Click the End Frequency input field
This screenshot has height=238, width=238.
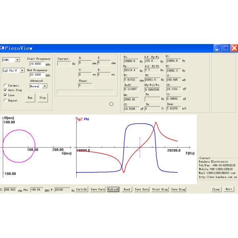tap(36, 75)
